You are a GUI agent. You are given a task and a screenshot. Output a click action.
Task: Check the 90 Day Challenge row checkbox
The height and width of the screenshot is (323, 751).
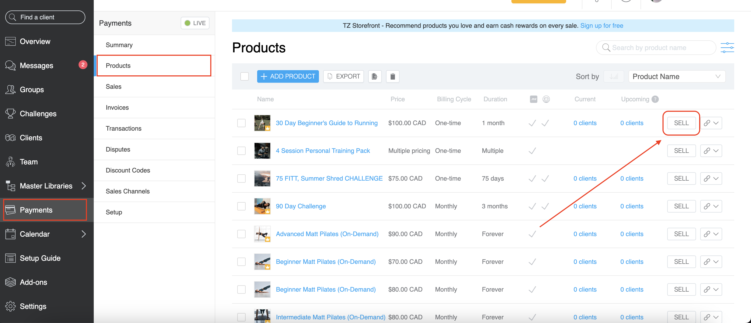pyautogui.click(x=241, y=206)
